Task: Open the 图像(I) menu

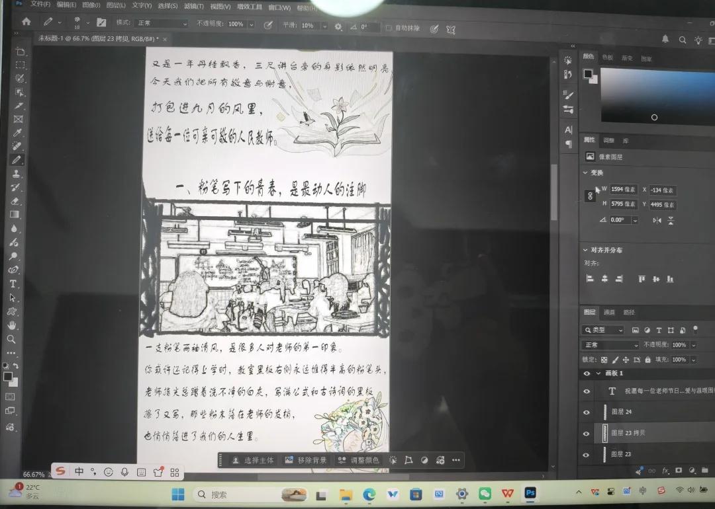Action: (91, 5)
